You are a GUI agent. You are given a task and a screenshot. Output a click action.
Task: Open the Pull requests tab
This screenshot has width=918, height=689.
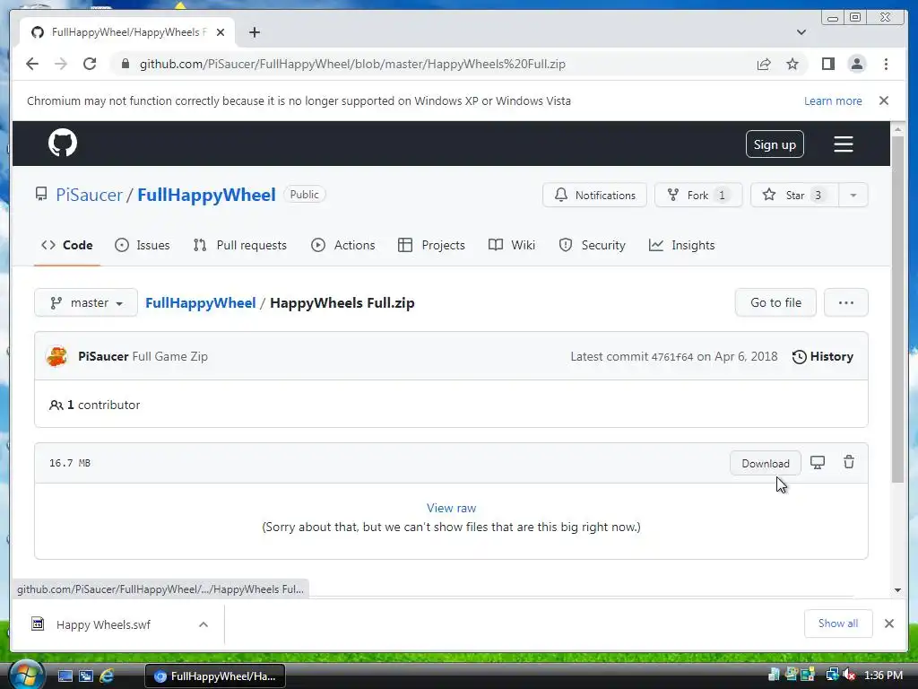[240, 245]
